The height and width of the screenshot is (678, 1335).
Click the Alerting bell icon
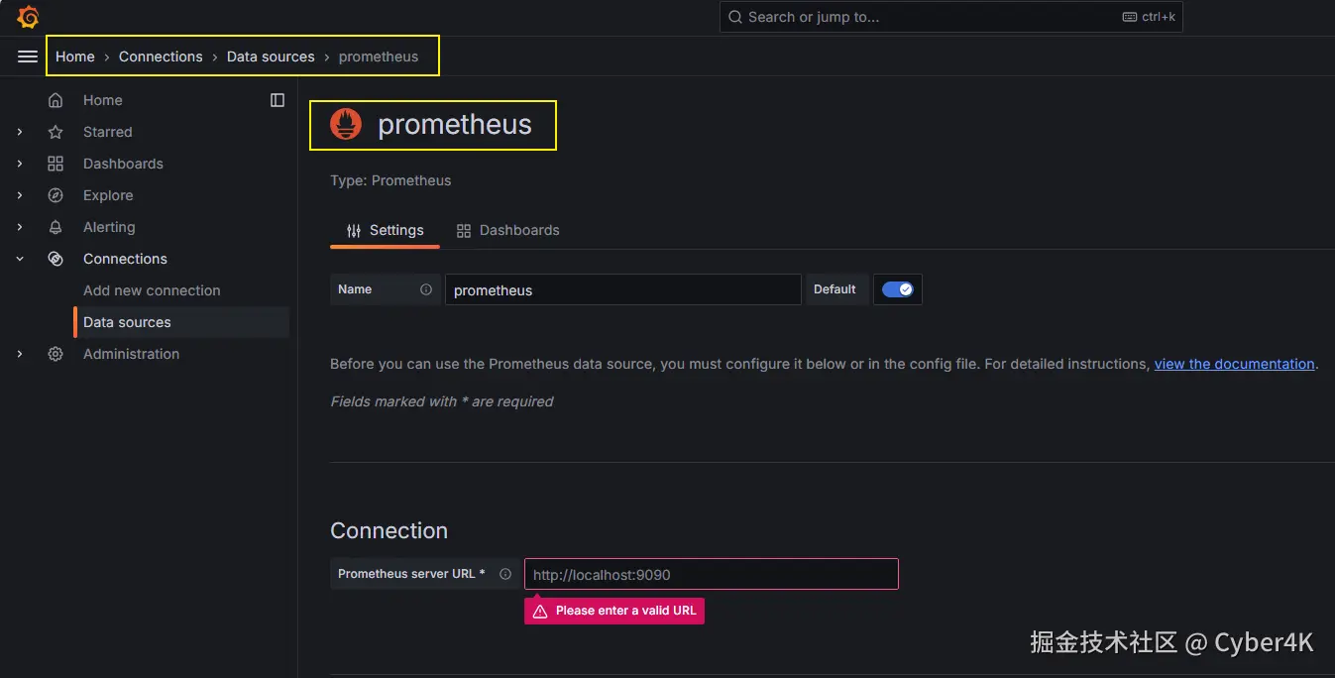(x=56, y=227)
